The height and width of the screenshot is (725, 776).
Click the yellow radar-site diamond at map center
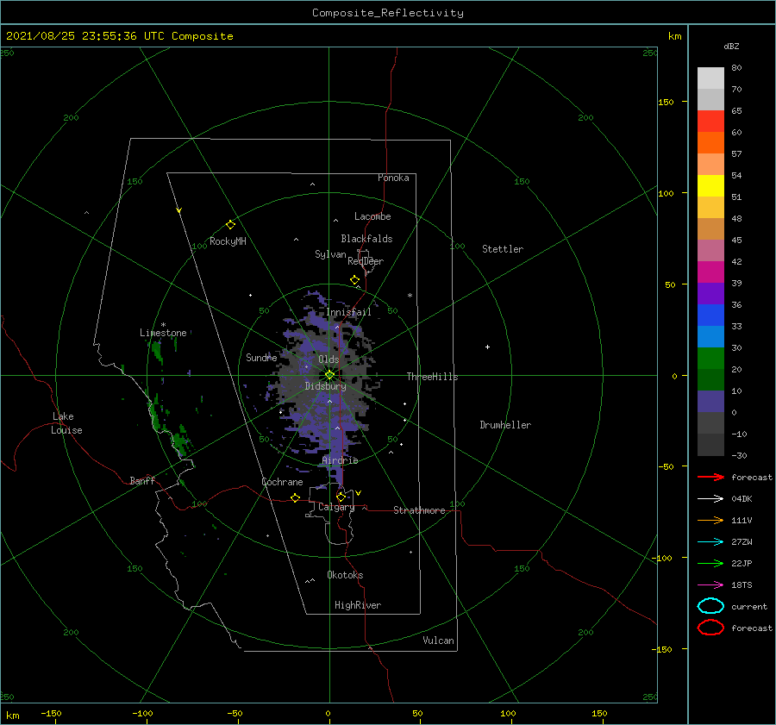(329, 375)
